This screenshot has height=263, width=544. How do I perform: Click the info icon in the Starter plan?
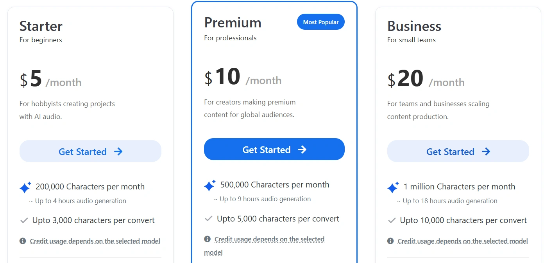tap(23, 241)
